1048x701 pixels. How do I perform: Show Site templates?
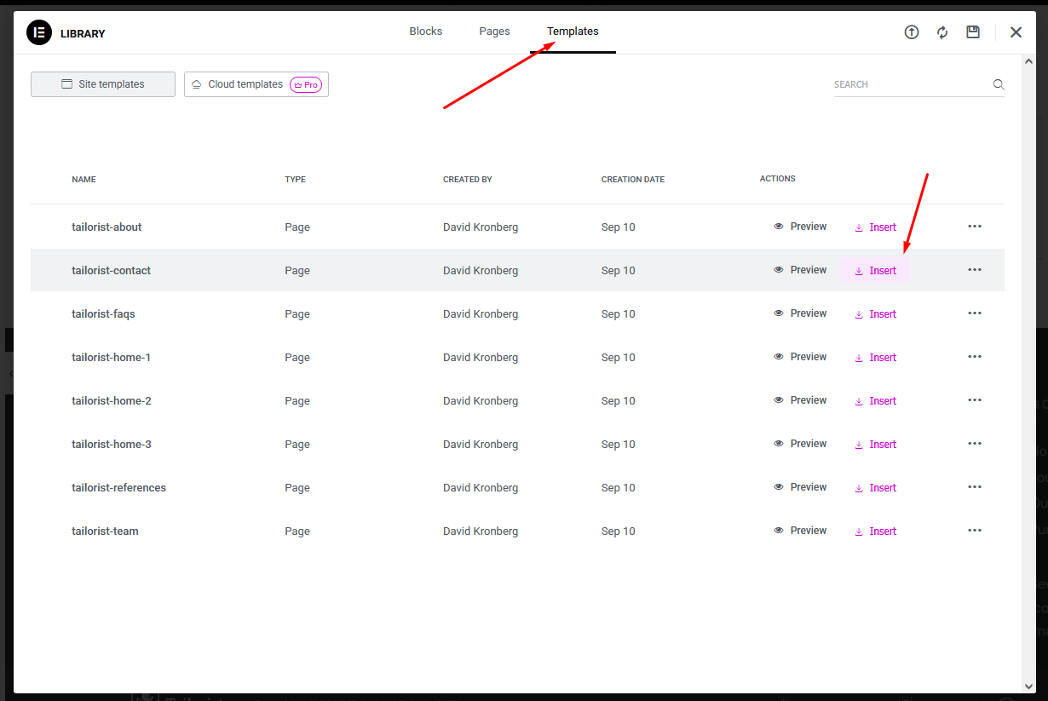coord(103,84)
